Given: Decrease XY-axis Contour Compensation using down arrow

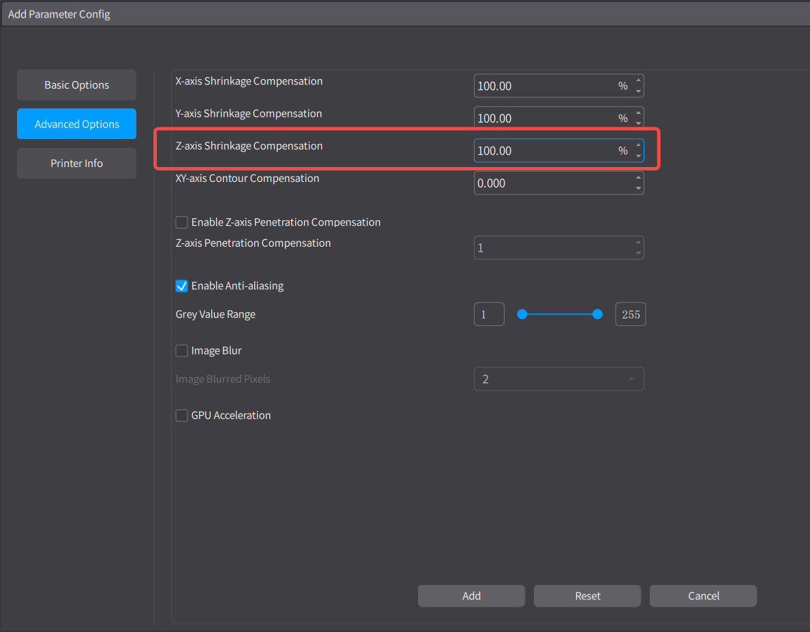Looking at the screenshot, I should (638, 188).
